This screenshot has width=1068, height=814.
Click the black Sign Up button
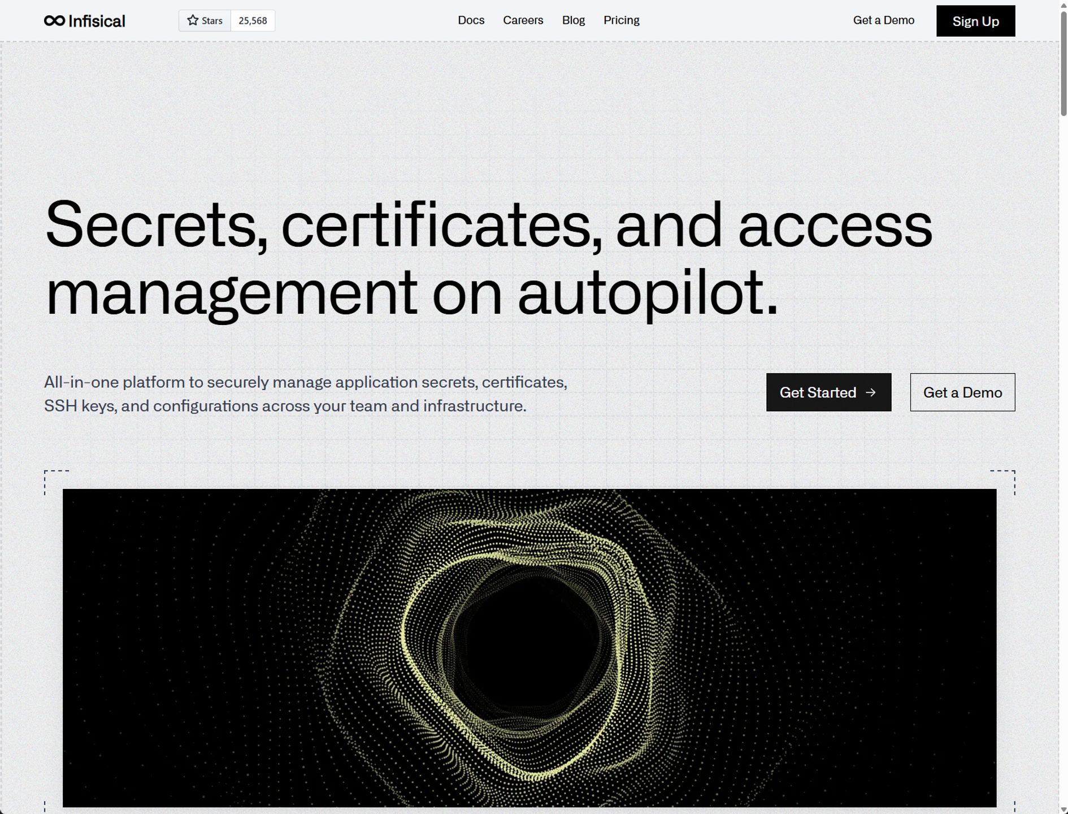976,21
